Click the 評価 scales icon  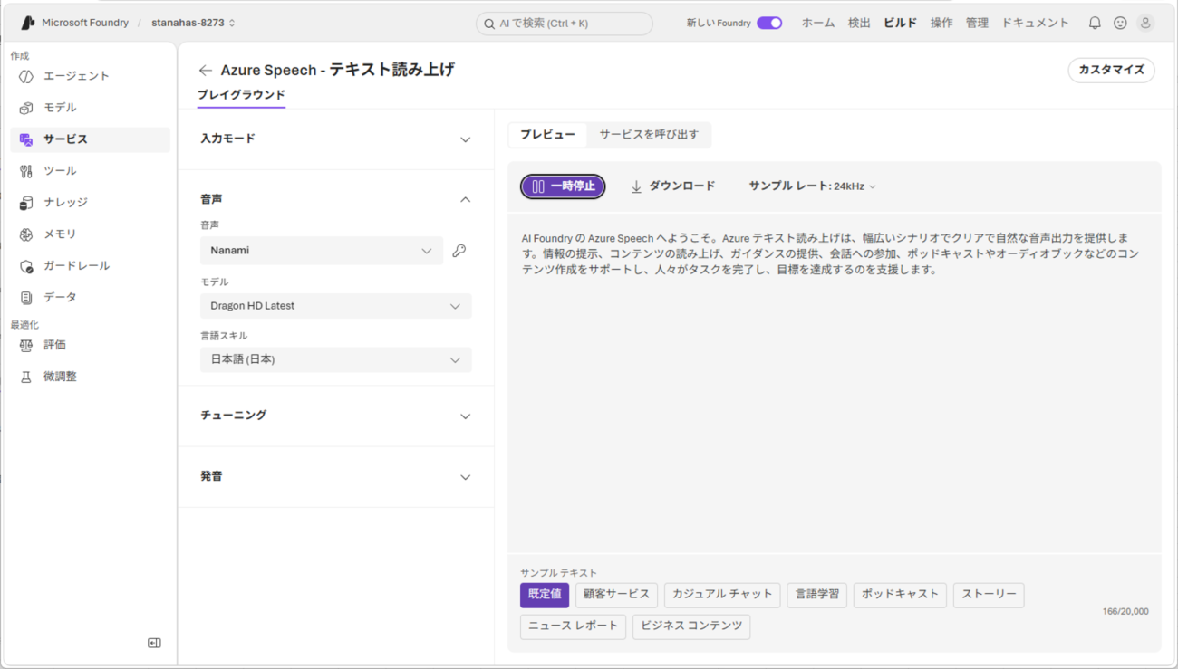point(26,345)
